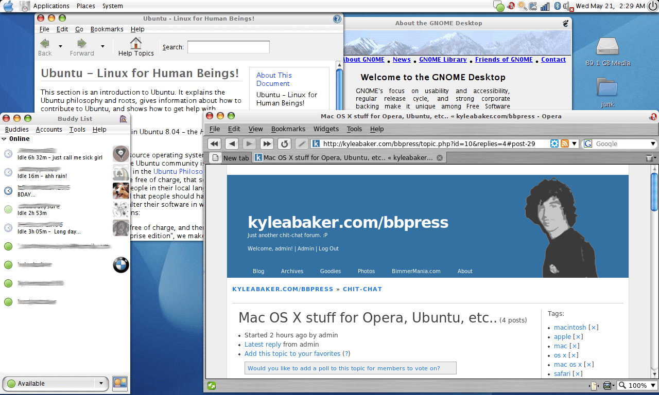
Task: Open the Widgets menu in Opera
Action: [x=326, y=129]
